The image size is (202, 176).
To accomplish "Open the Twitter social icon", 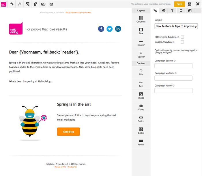I will (x=109, y=29).
